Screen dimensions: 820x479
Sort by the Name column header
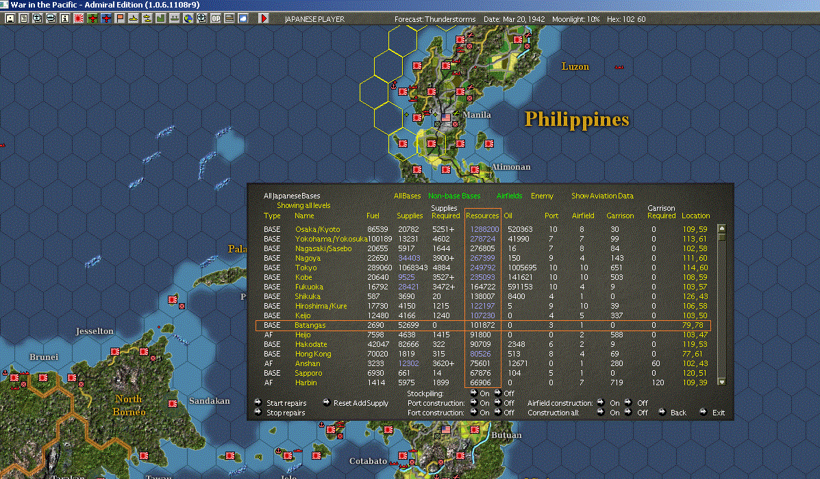coord(304,216)
